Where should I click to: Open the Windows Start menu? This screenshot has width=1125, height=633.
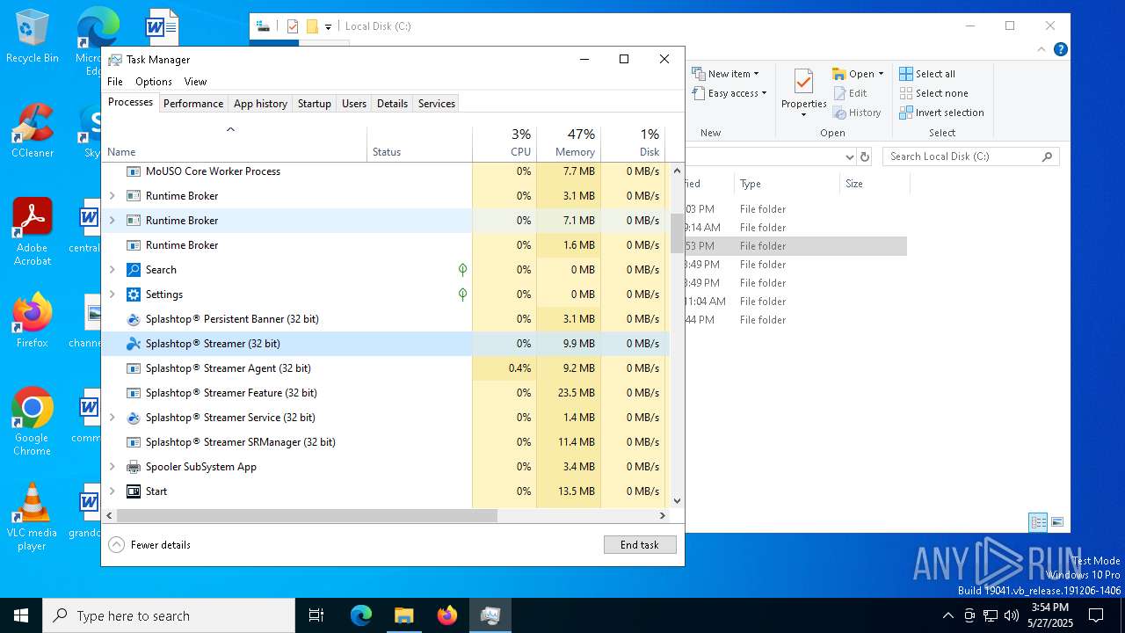click(21, 615)
